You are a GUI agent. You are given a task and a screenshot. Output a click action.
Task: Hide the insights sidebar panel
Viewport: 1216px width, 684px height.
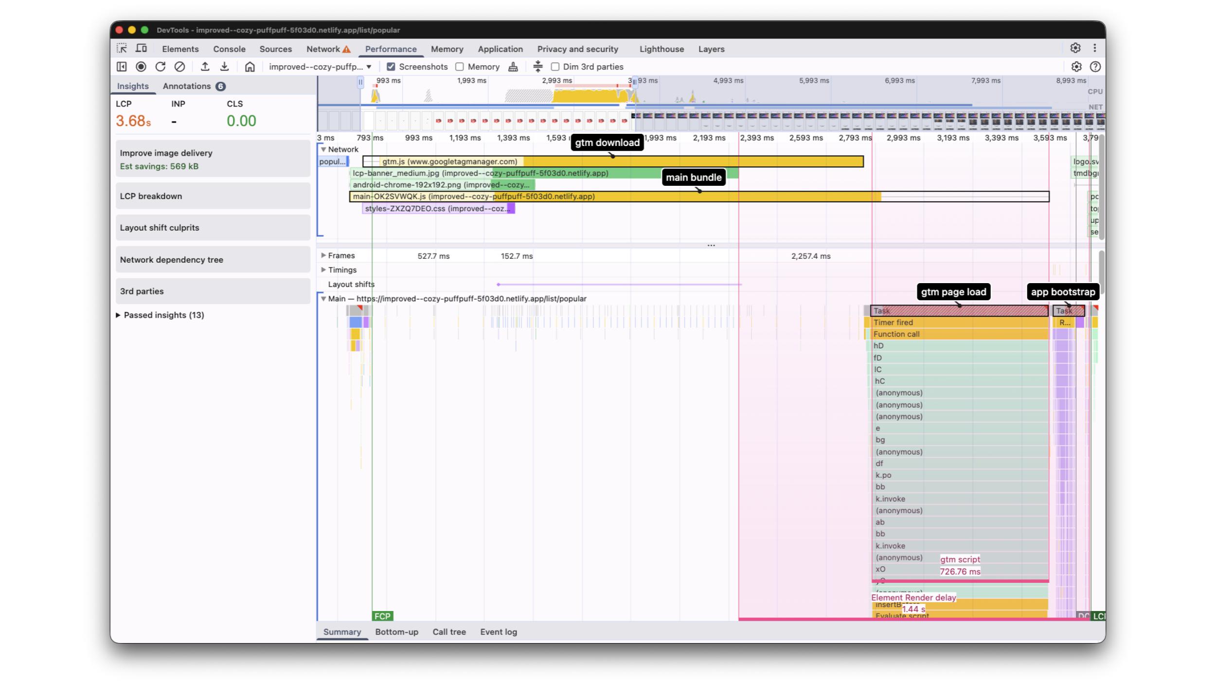click(122, 67)
